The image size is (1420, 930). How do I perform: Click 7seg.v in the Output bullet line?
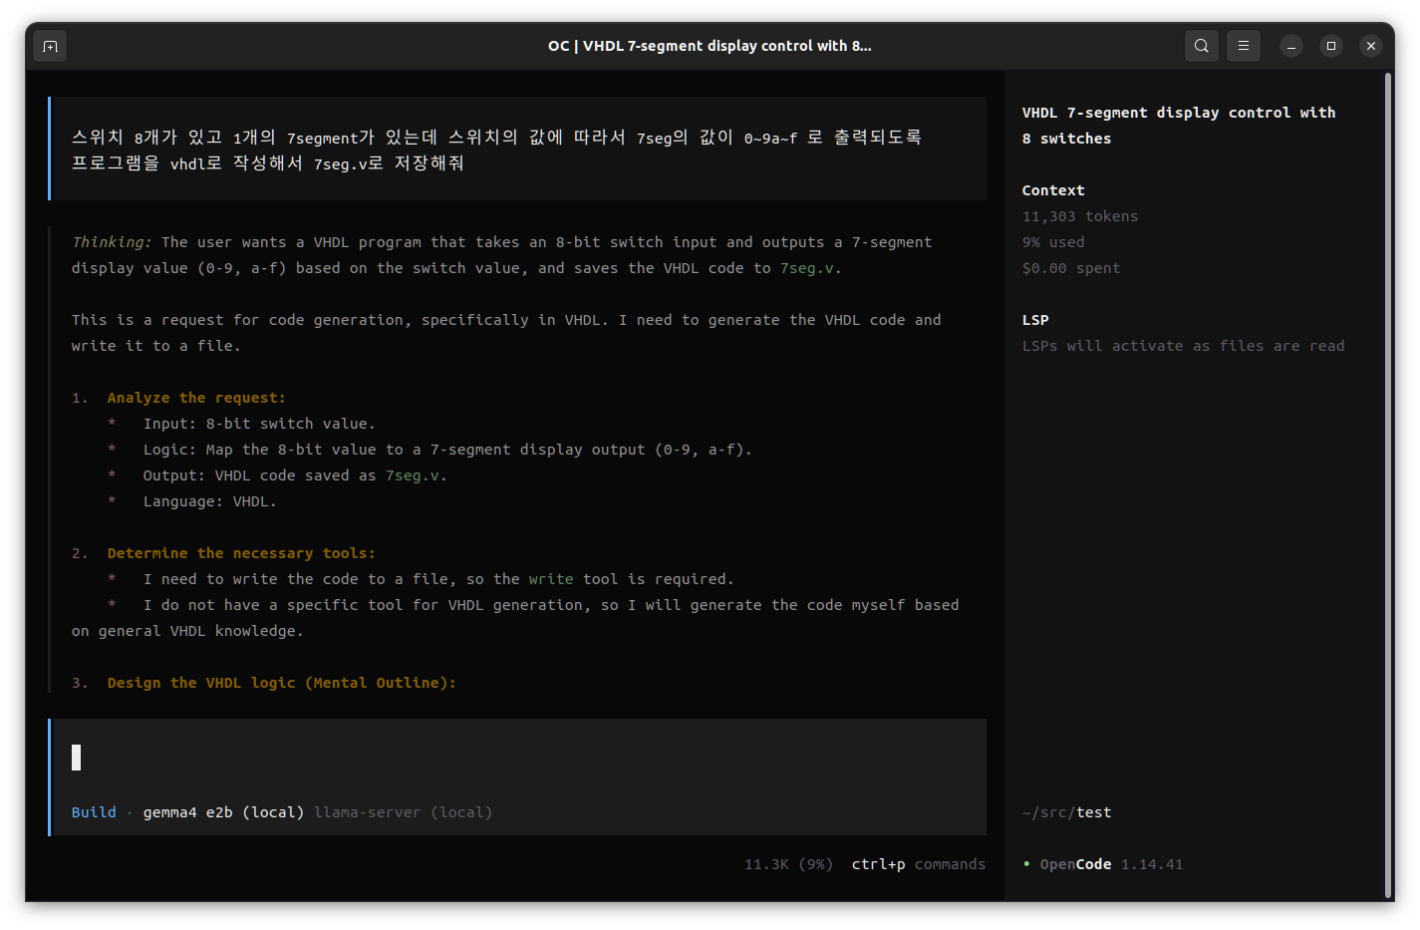point(415,475)
